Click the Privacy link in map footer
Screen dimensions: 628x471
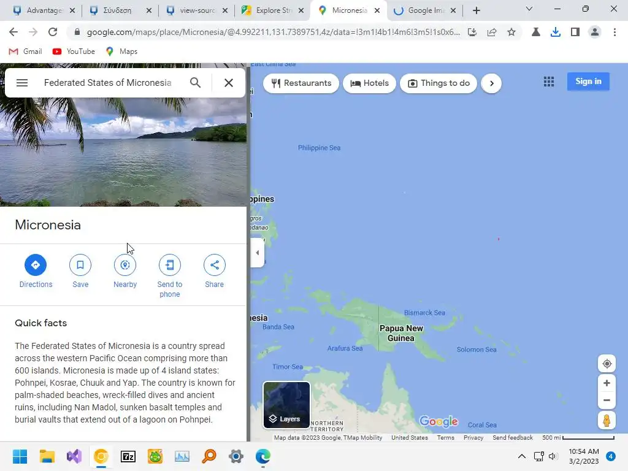pos(473,438)
